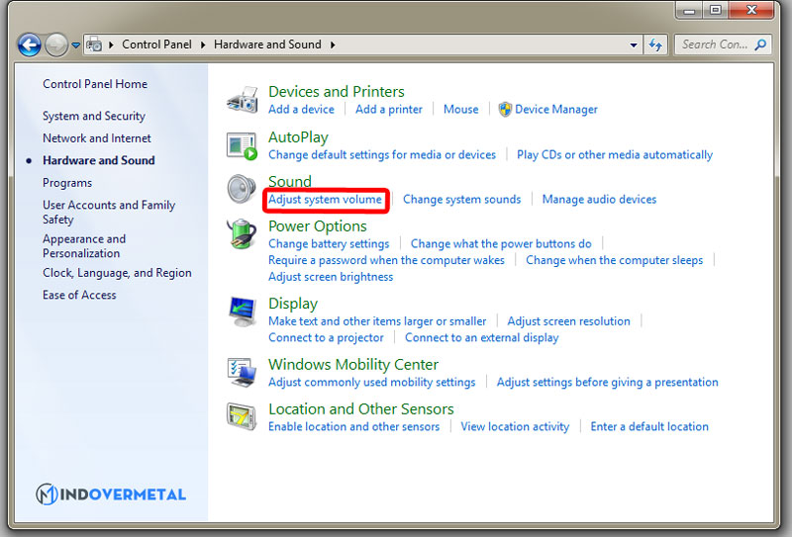This screenshot has height=537, width=792.
Task: Click View location activity
Action: (515, 426)
